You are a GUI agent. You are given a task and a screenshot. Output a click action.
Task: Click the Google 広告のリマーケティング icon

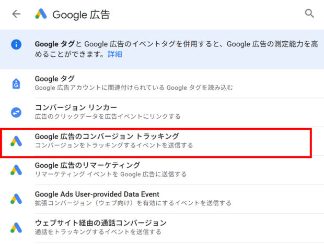(x=16, y=169)
